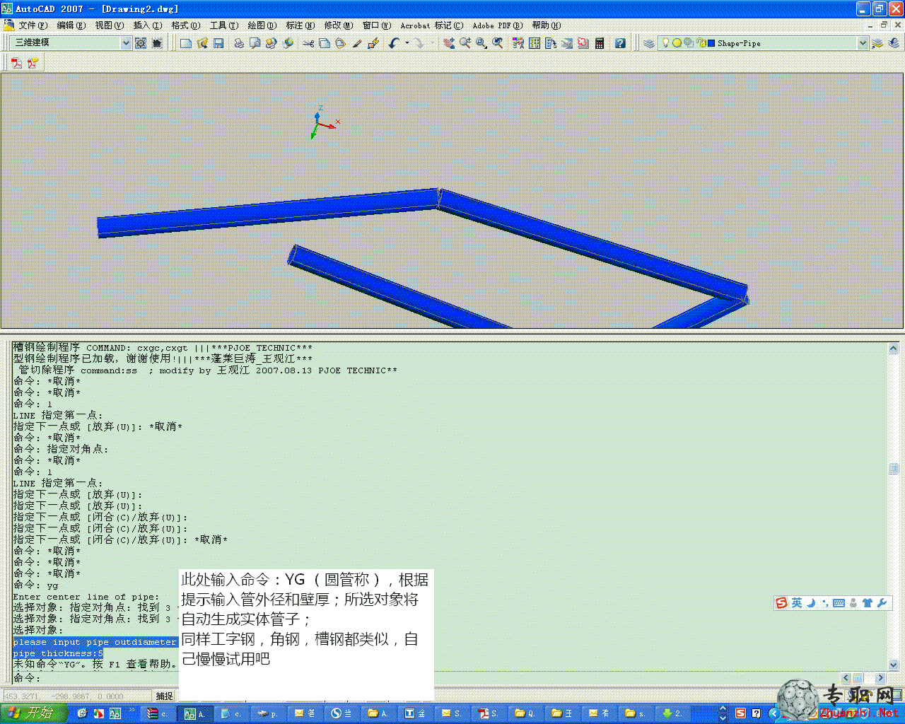The width and height of the screenshot is (905, 724).
Task: Toggle lock icon of Shape-Pipe layer
Action: coord(701,43)
